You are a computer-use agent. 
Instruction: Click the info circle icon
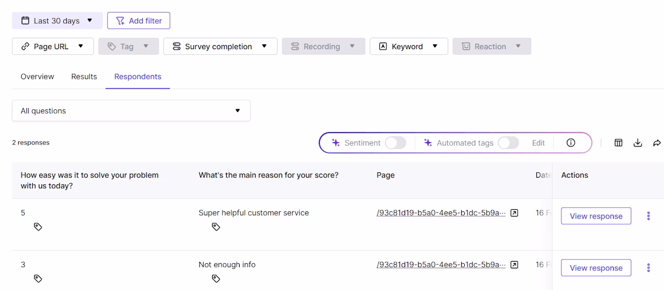click(571, 143)
